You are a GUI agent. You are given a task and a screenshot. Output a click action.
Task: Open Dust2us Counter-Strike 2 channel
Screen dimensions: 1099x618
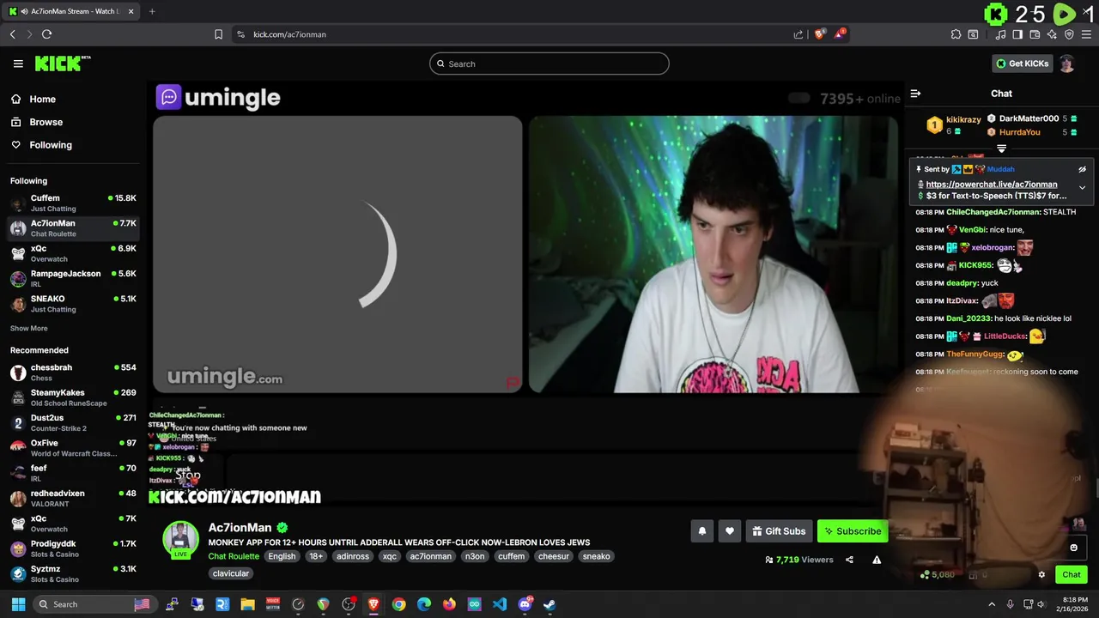coord(73,422)
